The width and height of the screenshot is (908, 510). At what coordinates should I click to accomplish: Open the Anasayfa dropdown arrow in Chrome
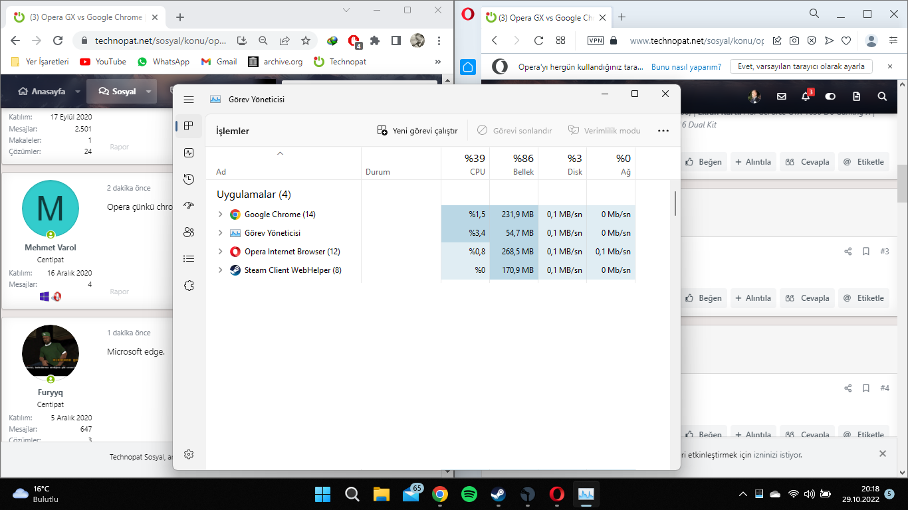coord(78,92)
